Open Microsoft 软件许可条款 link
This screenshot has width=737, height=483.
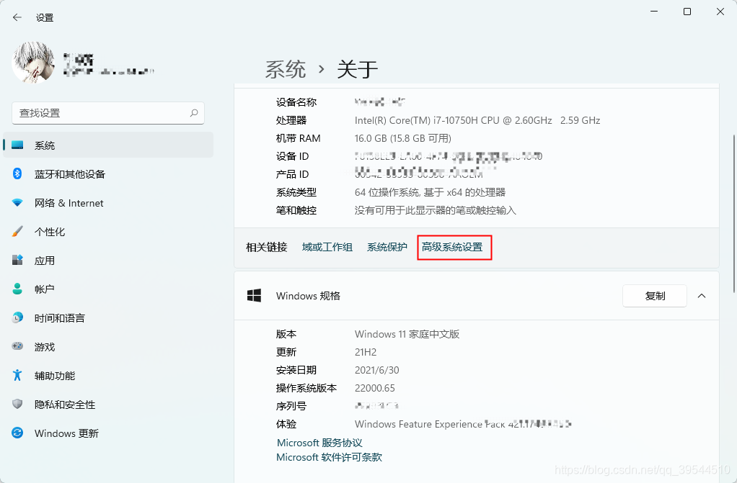click(329, 457)
